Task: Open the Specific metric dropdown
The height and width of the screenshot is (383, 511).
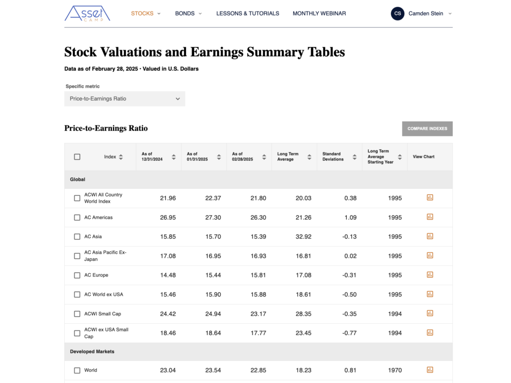Action: point(125,99)
